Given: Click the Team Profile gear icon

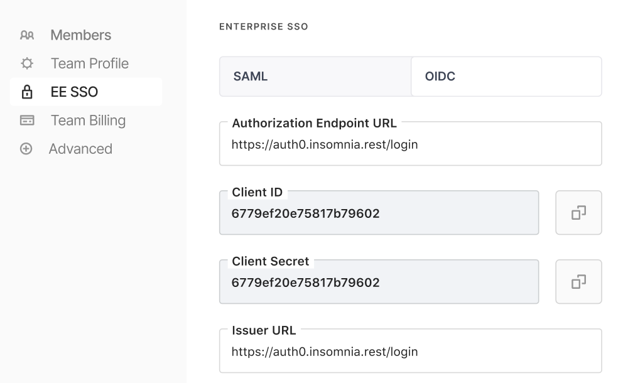Looking at the screenshot, I should tap(26, 63).
